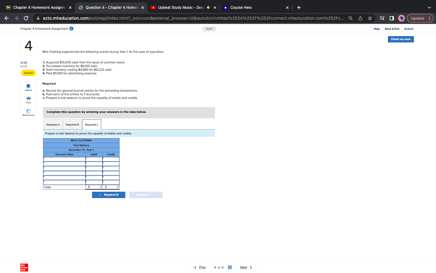Click the info icon beside Chapter 4 Homework Assignment
Screen dimensions: 436x273
click(x=71, y=29)
